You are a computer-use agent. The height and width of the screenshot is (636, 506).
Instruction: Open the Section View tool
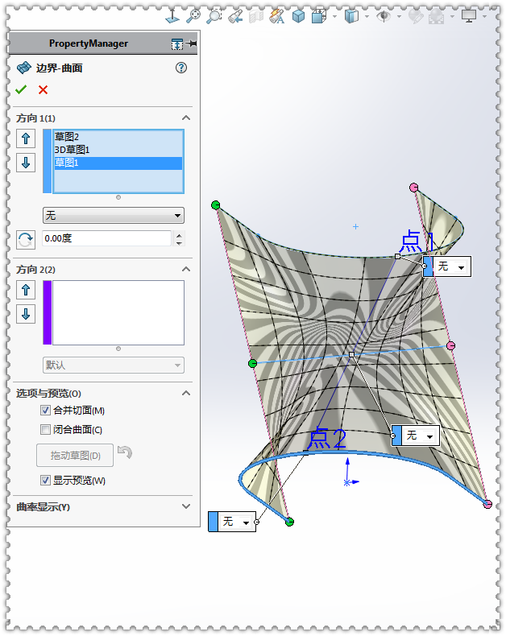pyautogui.click(x=256, y=16)
